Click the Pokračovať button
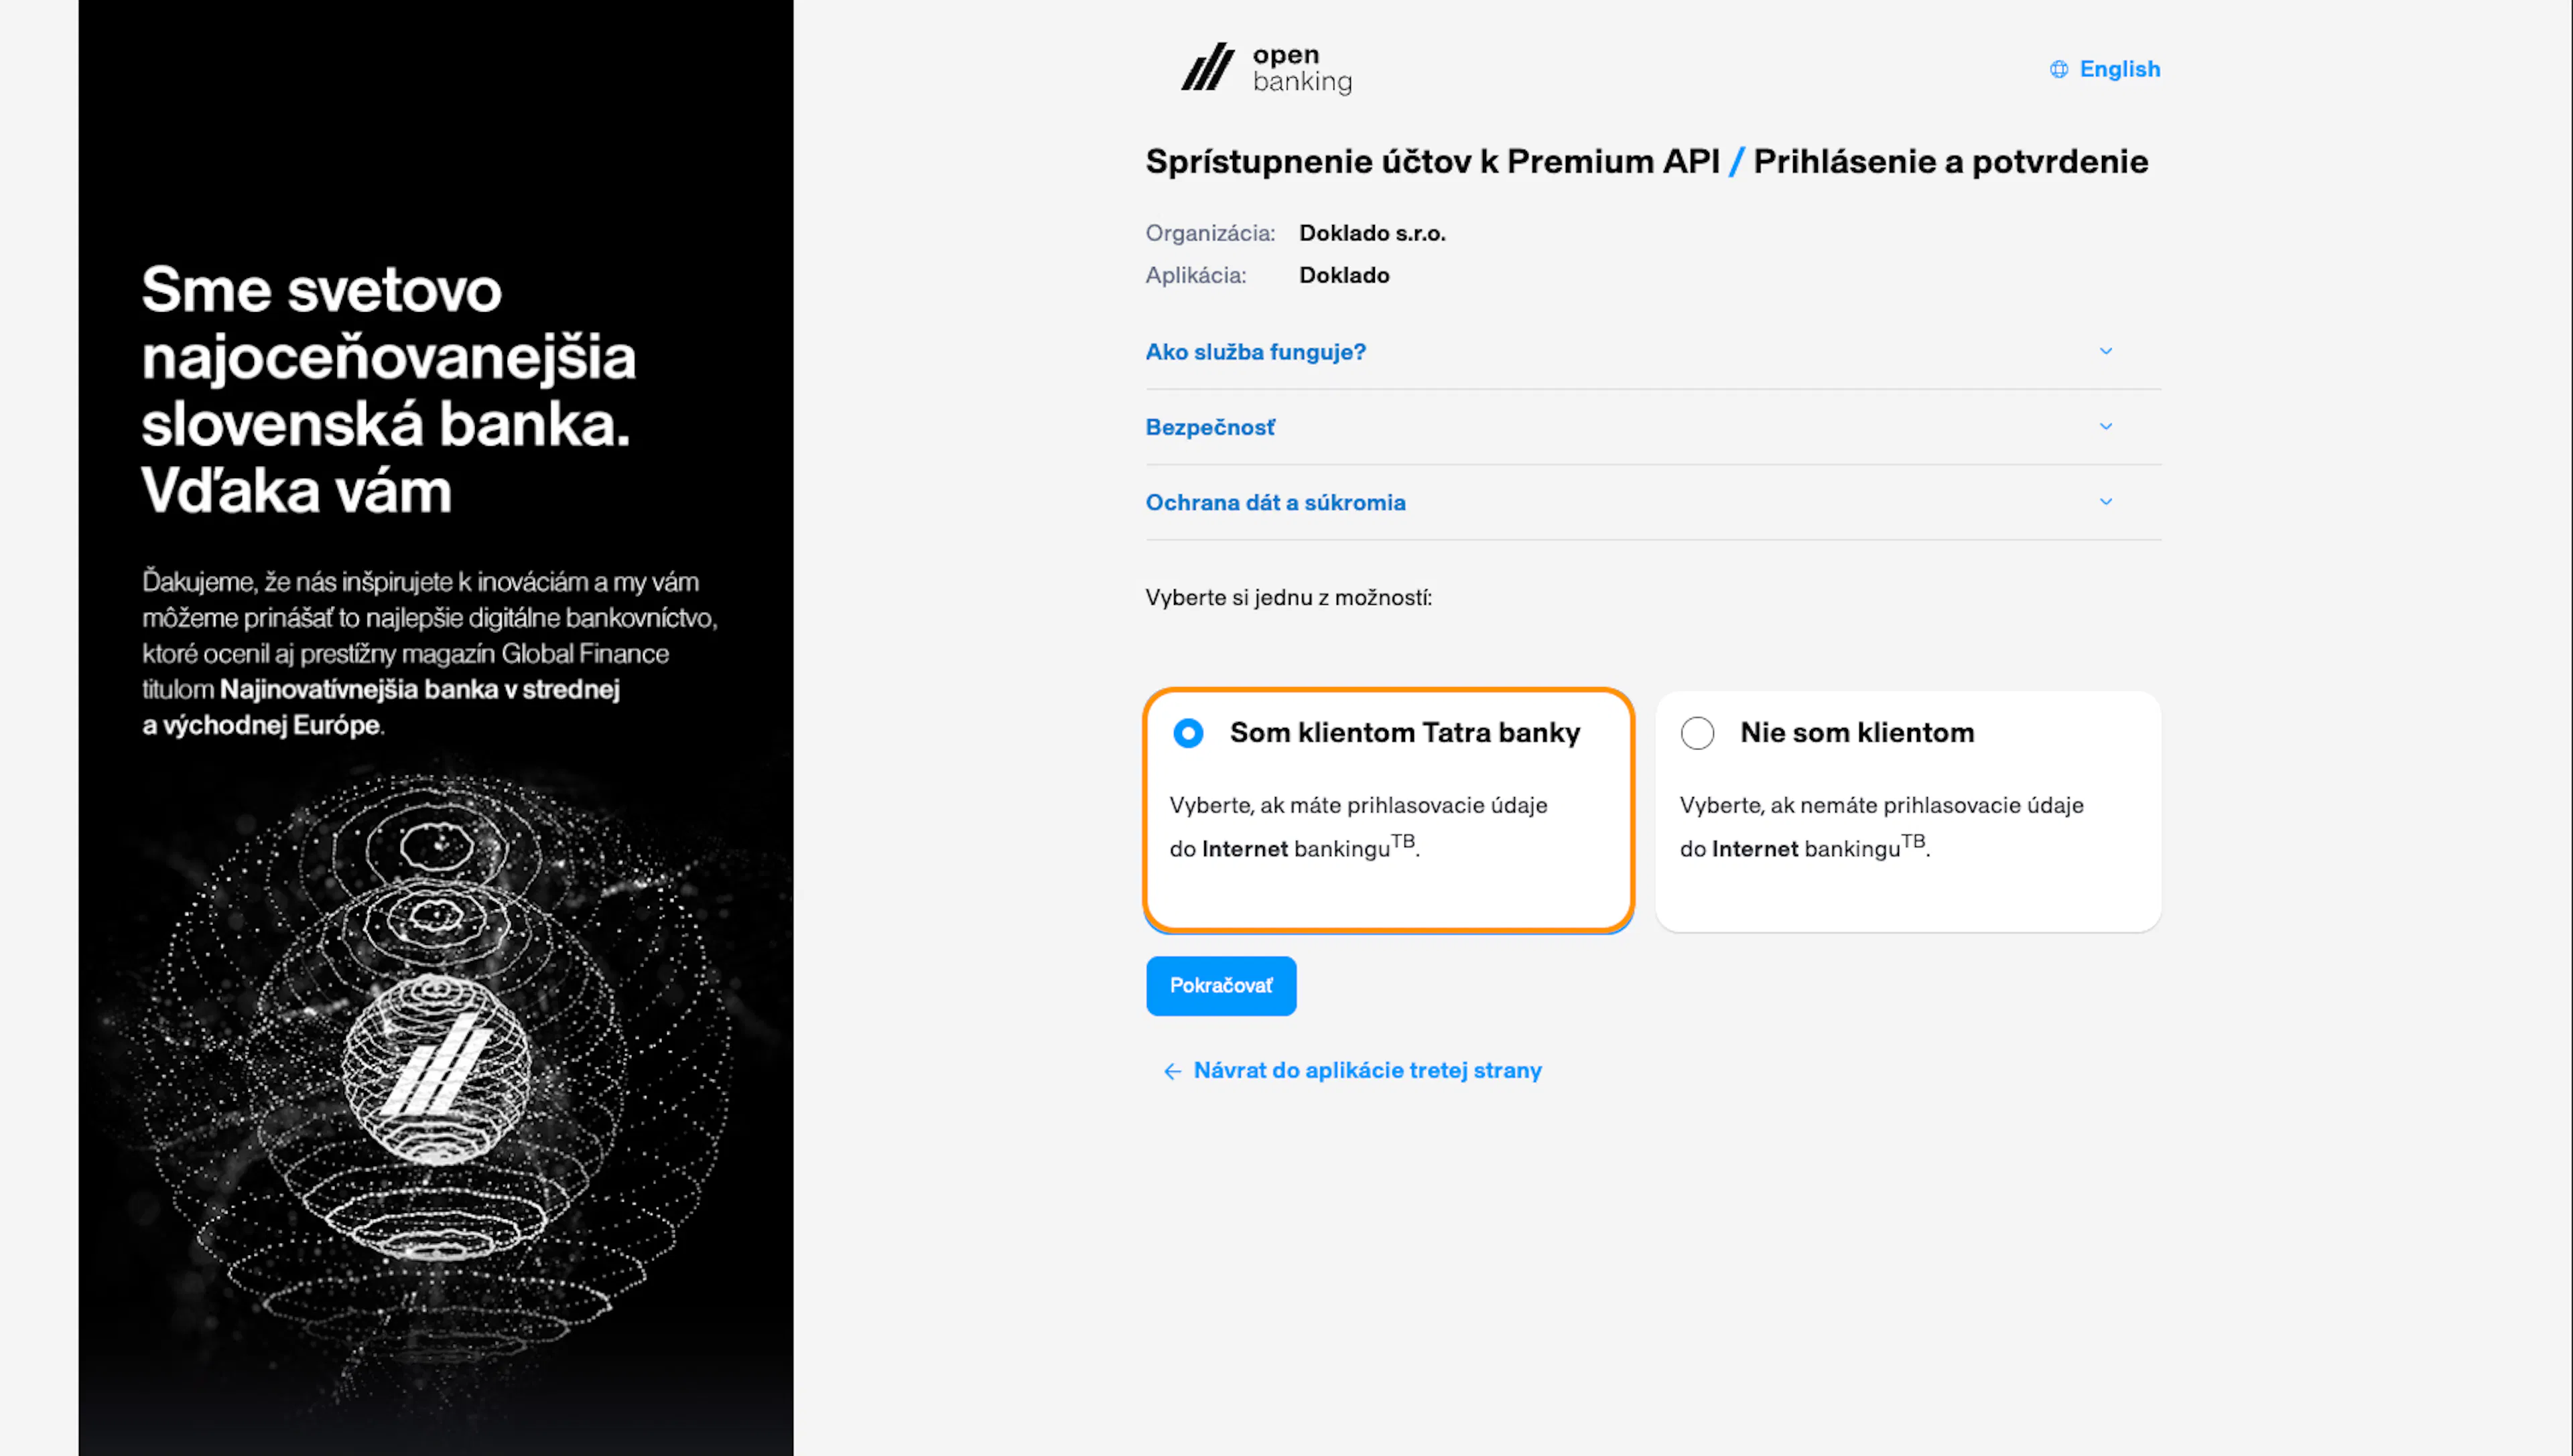This screenshot has height=1456, width=2573. [1220, 986]
